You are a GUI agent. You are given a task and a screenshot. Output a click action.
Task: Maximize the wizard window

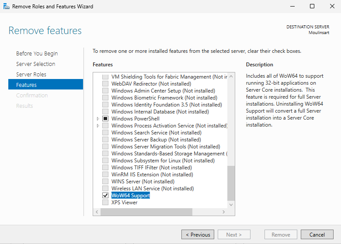[x=312, y=7]
